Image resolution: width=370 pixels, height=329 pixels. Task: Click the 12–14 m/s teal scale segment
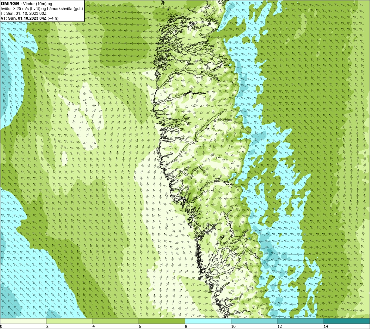(x=300, y=321)
